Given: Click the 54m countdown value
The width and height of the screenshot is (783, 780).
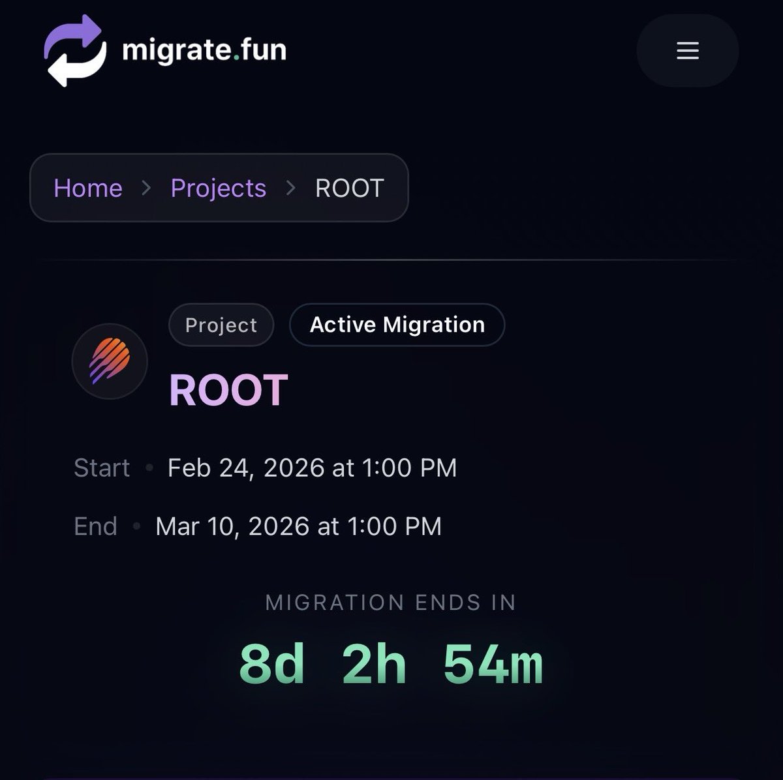Looking at the screenshot, I should 493,664.
